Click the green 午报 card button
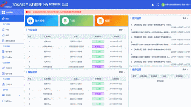 click(x=76, y=21)
